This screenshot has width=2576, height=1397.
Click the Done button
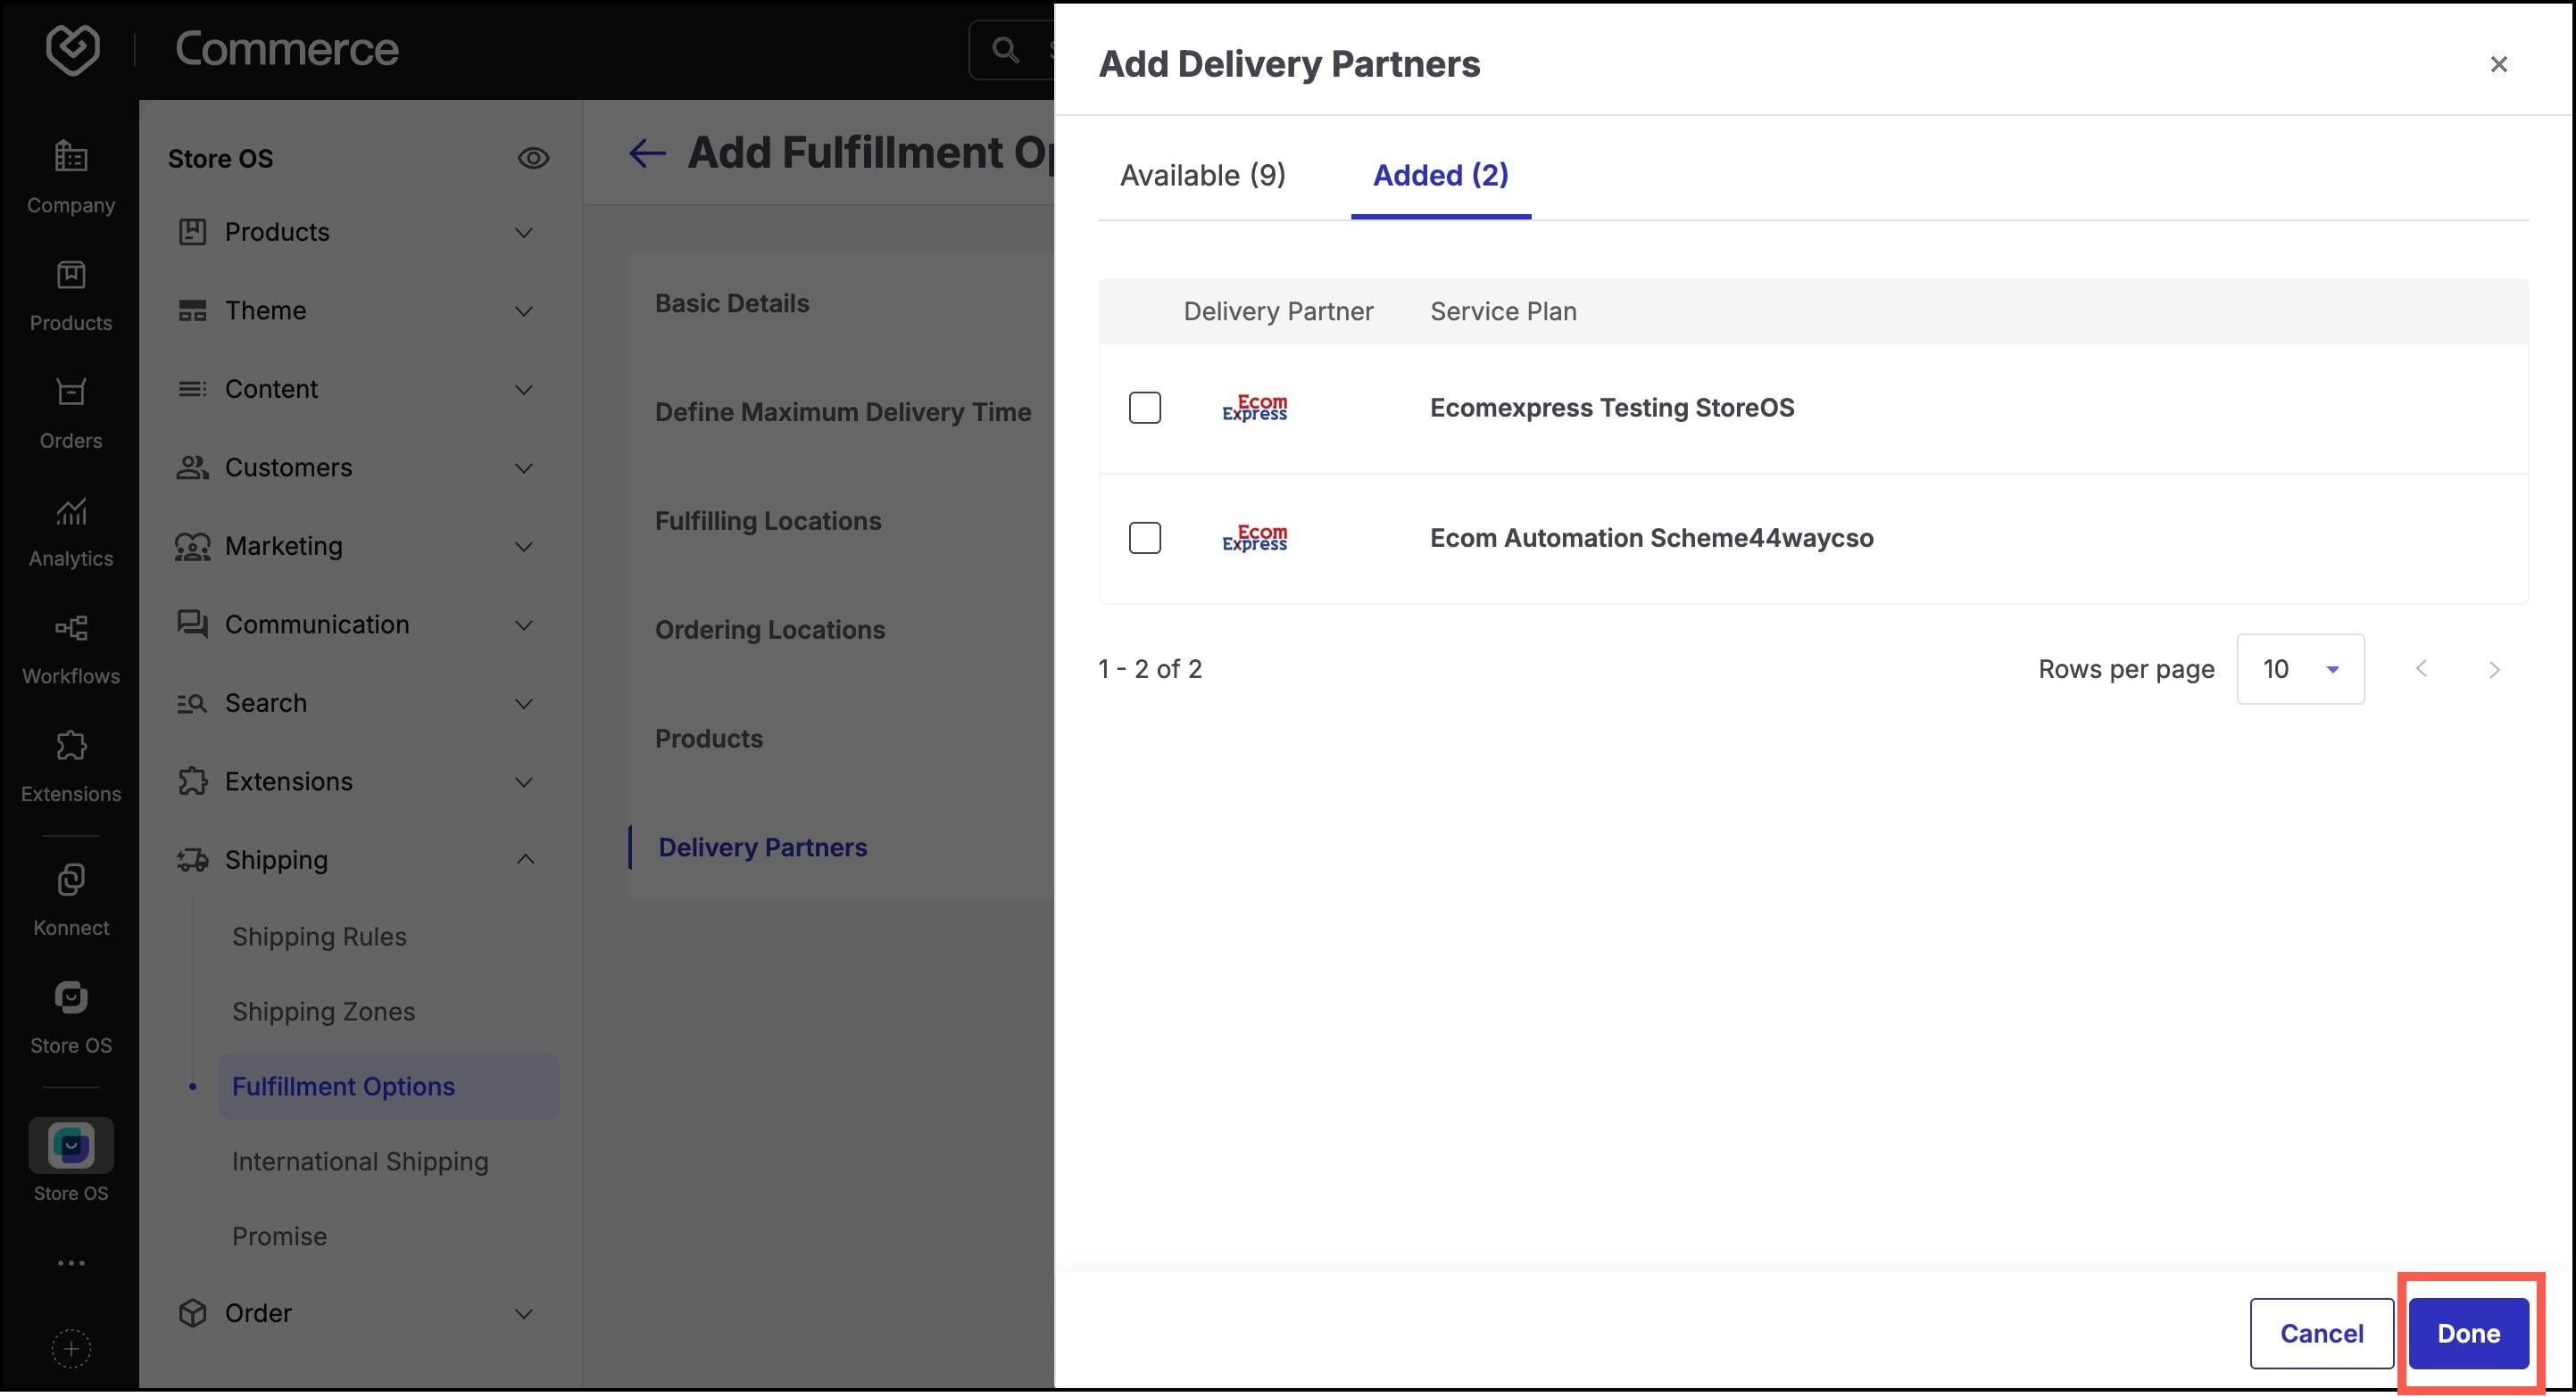point(2468,1334)
